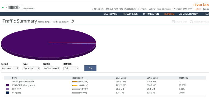Click the dark blue swatch for 443 (SSL)
The width and height of the screenshot is (209, 99).
click(8, 93)
